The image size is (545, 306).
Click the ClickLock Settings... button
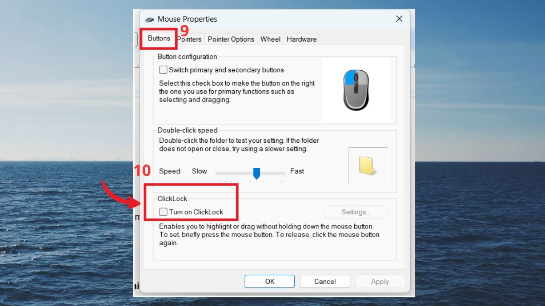coord(356,212)
